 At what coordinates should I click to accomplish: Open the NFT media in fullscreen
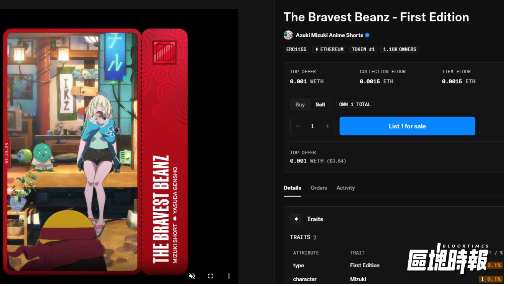tap(210, 276)
